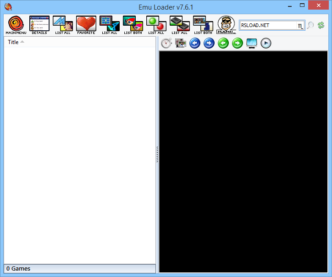The width and height of the screenshot is (332, 277).
Task: Click List All green and red lights icon
Action: (x=156, y=25)
